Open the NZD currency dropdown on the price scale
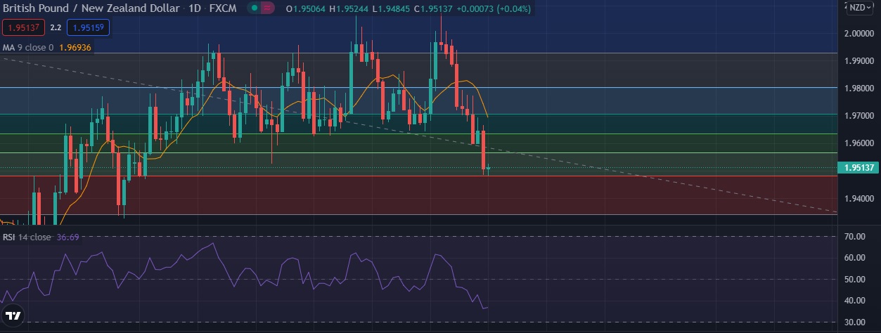Image resolution: width=881 pixels, height=333 pixels. click(x=859, y=8)
